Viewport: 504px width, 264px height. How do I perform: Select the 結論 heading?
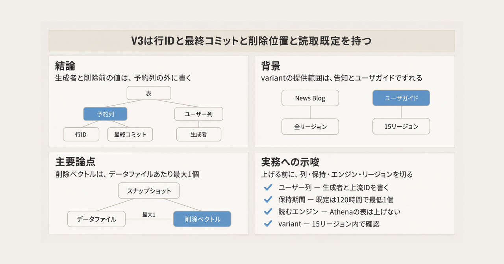coord(65,66)
